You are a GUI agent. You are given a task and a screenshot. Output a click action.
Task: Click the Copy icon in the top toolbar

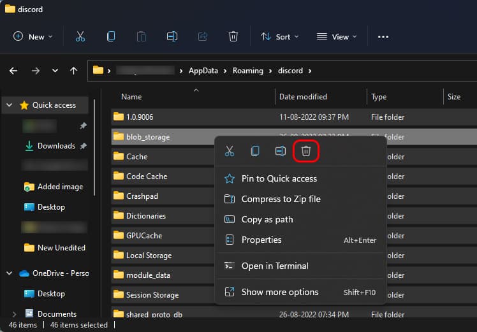tap(111, 37)
